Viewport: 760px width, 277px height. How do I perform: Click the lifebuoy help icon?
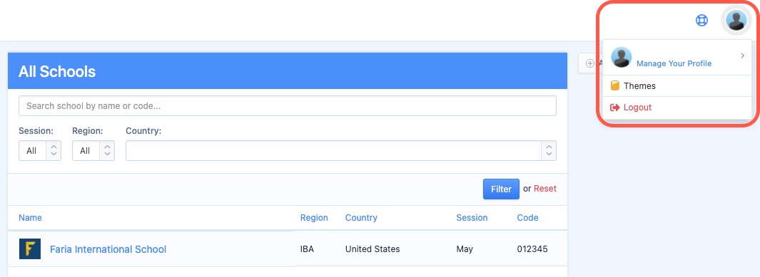coord(701,21)
